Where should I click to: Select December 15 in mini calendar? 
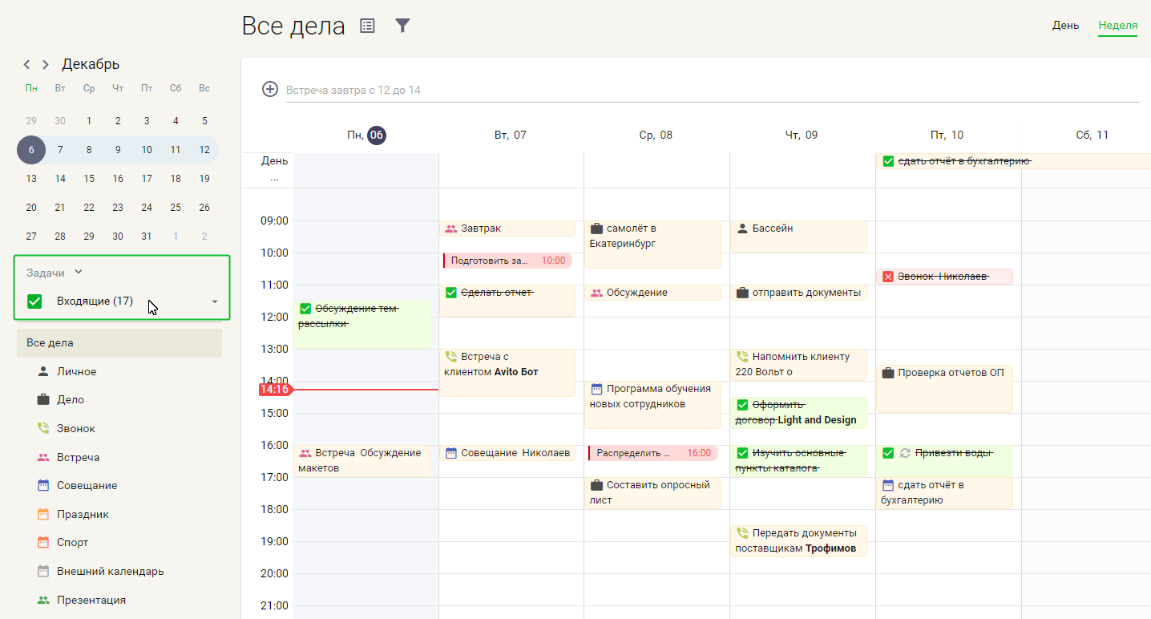click(89, 178)
